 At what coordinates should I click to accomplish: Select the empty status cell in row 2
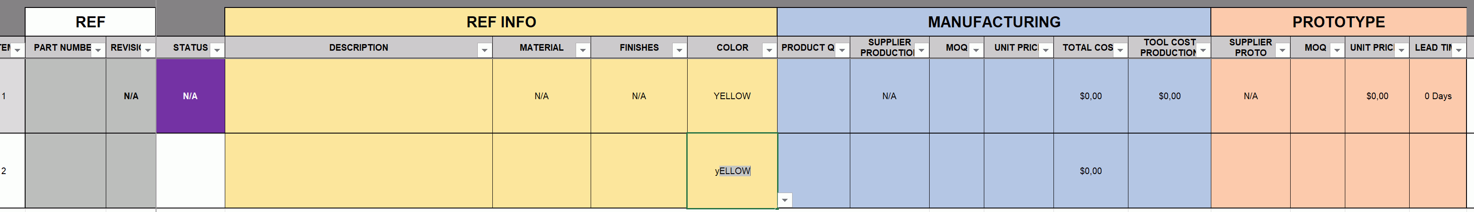point(190,171)
